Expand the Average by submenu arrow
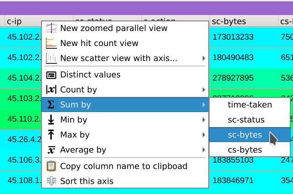This screenshot has height=194, width=293. pos(203,150)
